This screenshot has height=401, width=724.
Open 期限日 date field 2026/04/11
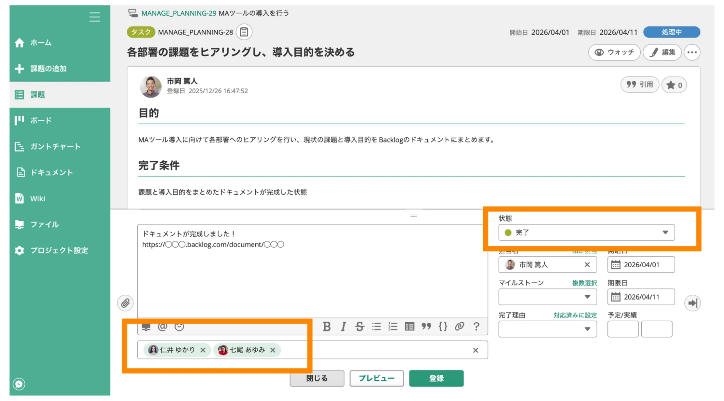click(641, 297)
